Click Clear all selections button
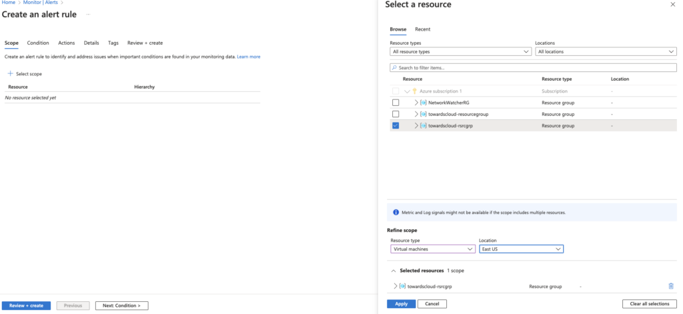 (650, 304)
